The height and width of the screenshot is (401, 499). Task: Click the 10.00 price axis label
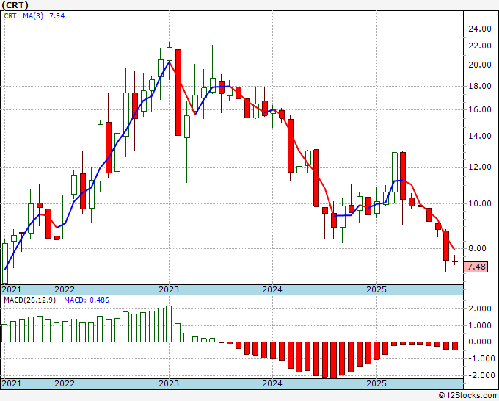click(x=480, y=203)
